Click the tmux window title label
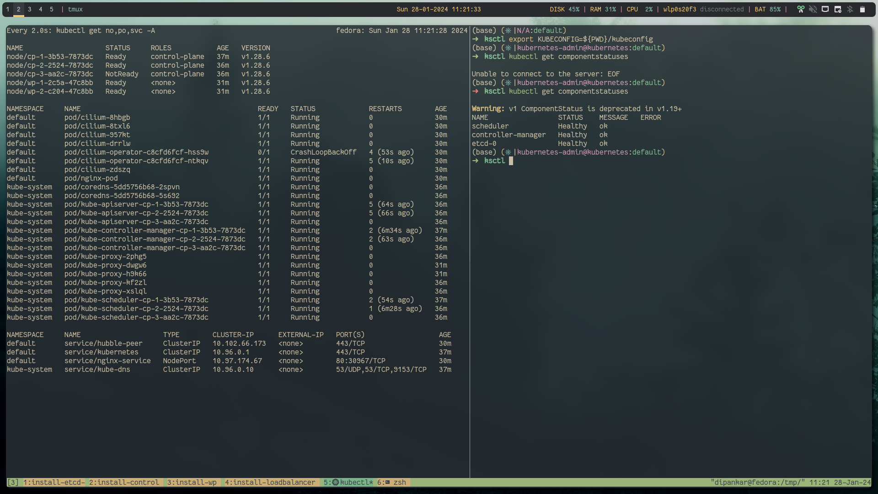878x494 pixels. (x=75, y=9)
